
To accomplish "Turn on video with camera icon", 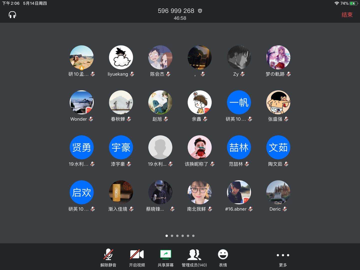I will (137, 254).
